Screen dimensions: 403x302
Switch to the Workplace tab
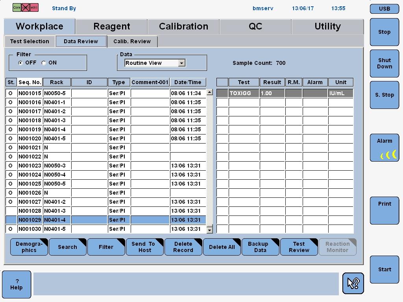click(39, 26)
